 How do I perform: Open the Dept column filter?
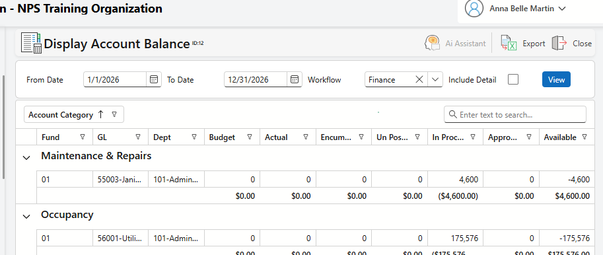click(x=194, y=137)
